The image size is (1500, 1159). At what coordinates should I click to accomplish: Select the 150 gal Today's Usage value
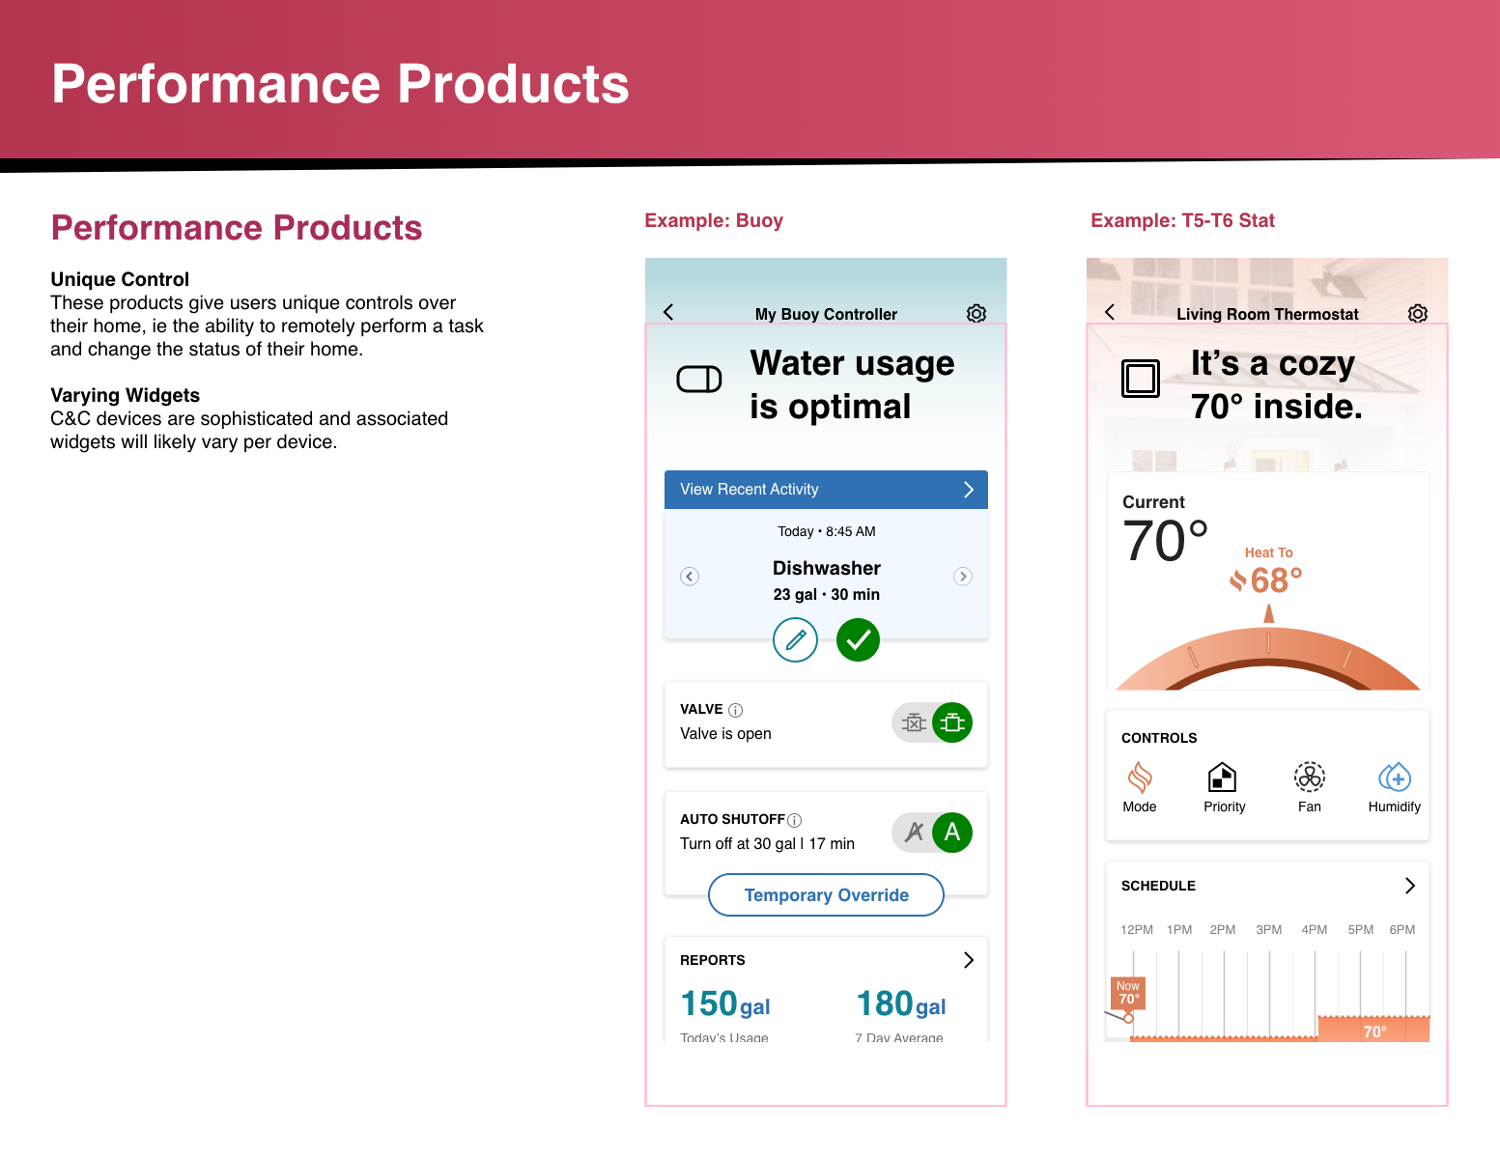[x=725, y=1004]
